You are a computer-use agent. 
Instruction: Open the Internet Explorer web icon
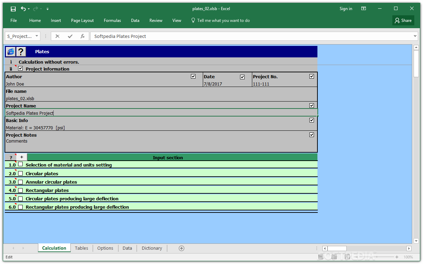point(11,52)
